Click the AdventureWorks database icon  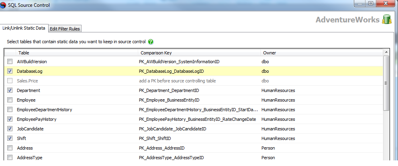click(x=387, y=20)
